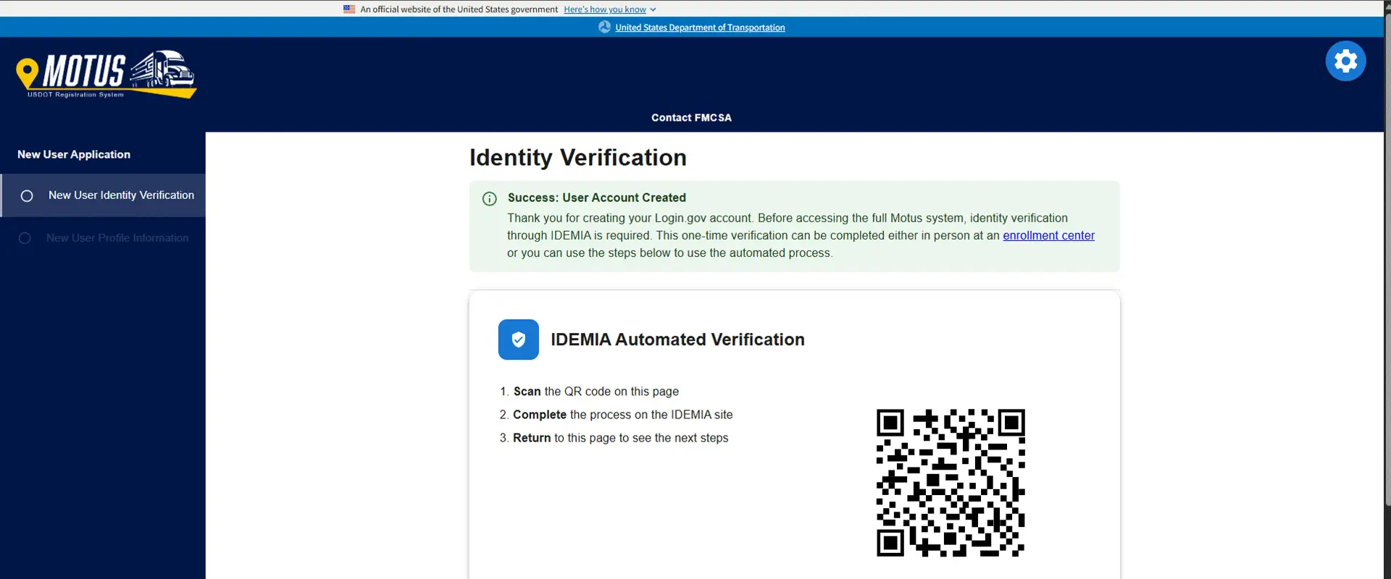Click the New User Application sidebar heading
The width and height of the screenshot is (1391, 579).
coord(74,154)
